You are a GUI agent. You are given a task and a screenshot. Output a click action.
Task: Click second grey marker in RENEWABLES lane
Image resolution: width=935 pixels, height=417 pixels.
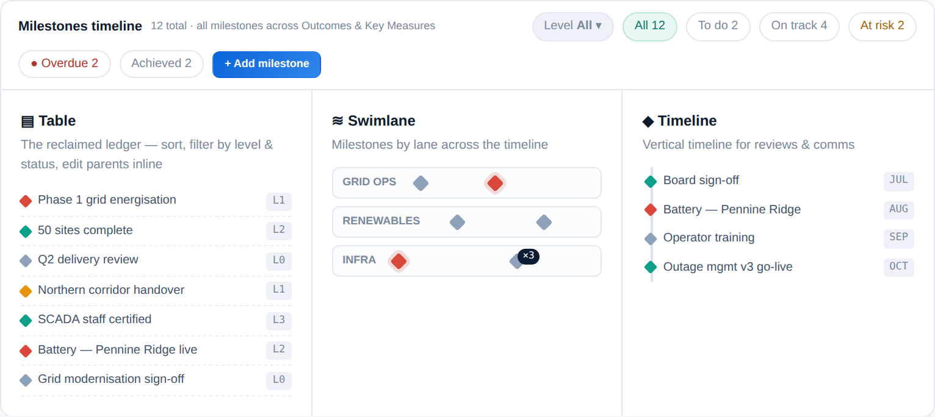tap(544, 222)
